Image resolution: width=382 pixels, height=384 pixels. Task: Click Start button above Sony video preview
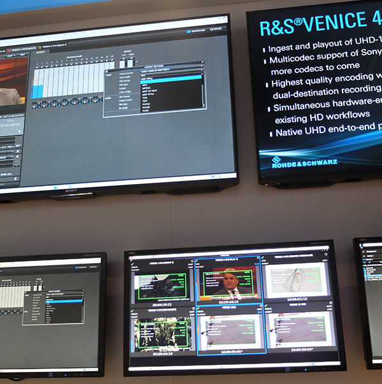coord(22,55)
